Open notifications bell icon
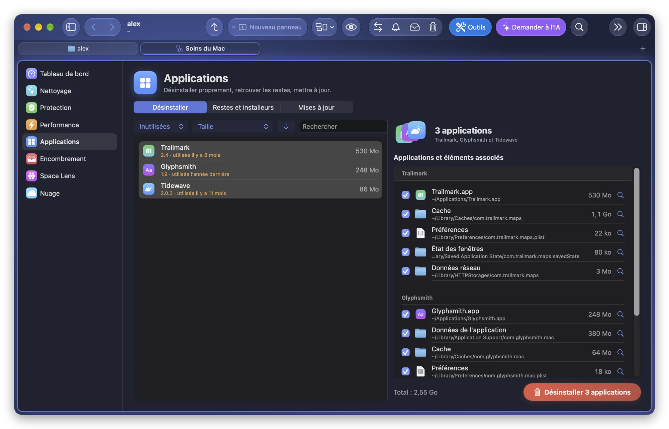Viewport: 669px width, 429px height. pos(396,27)
